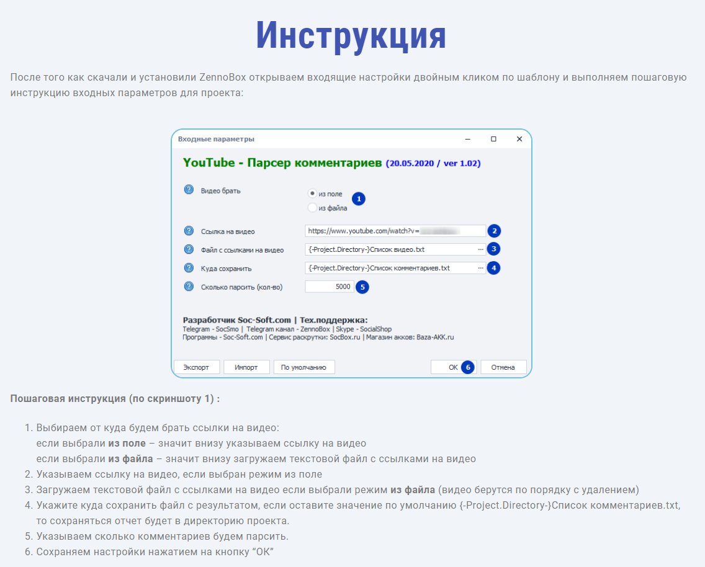
Task: Click the blue step badge "2"
Action: [x=494, y=230]
